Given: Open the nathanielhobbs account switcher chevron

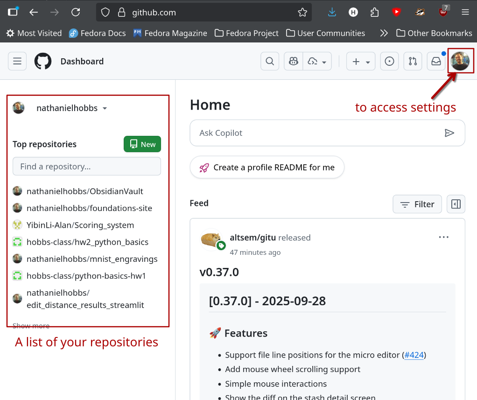Looking at the screenshot, I should point(105,108).
